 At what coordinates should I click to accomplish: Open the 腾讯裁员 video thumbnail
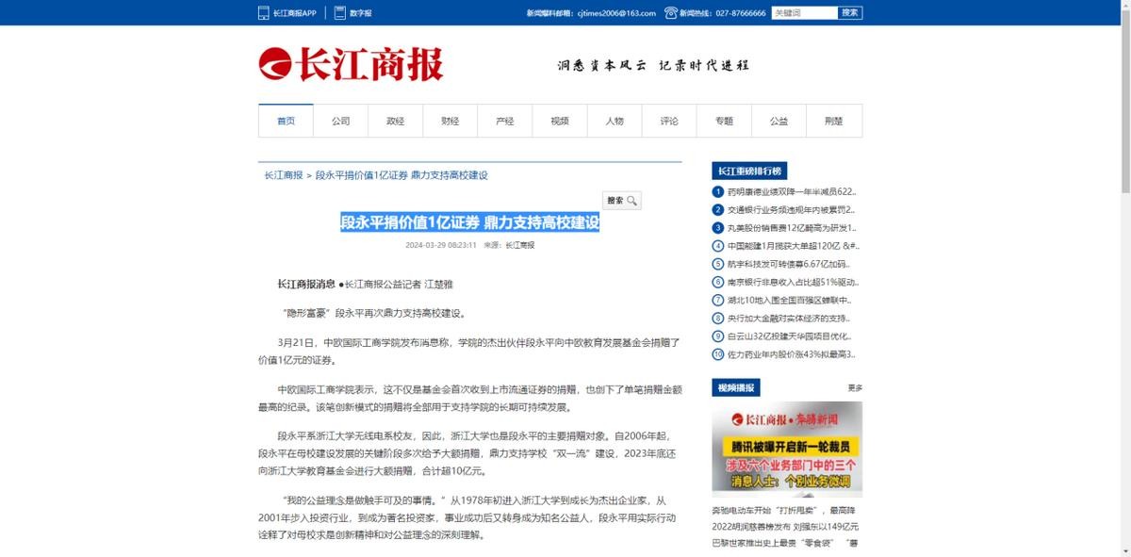[x=787, y=450]
